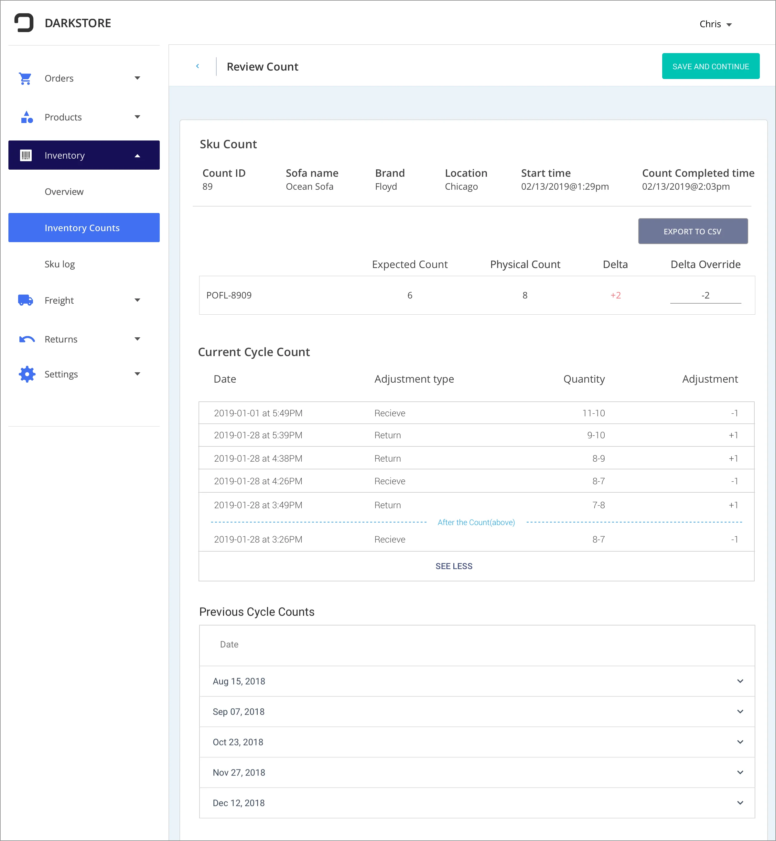Select the Inventory Counts submenu item

click(x=83, y=227)
